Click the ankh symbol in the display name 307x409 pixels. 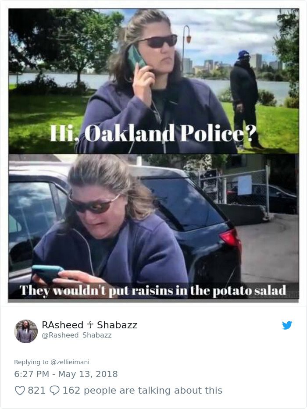tap(90, 325)
